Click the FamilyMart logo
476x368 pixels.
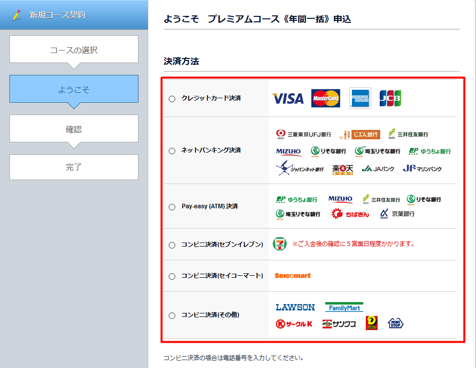pyautogui.click(x=344, y=307)
